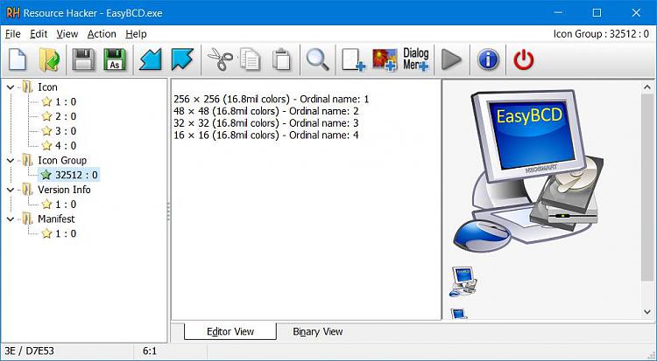Select Manifest 1 : 0 item
The width and height of the screenshot is (657, 361).
(59, 233)
